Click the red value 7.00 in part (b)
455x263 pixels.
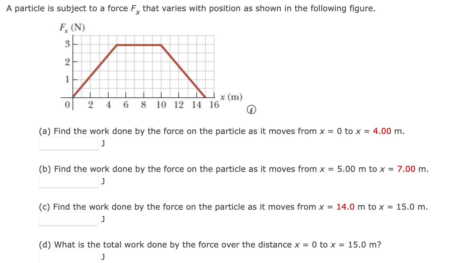[406, 169]
